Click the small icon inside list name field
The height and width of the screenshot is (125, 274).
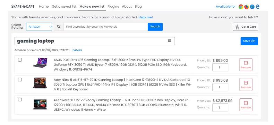click(170, 41)
